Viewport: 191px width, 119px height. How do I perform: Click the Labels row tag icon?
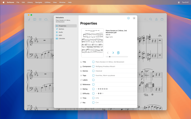pyautogui.click(x=81, y=80)
